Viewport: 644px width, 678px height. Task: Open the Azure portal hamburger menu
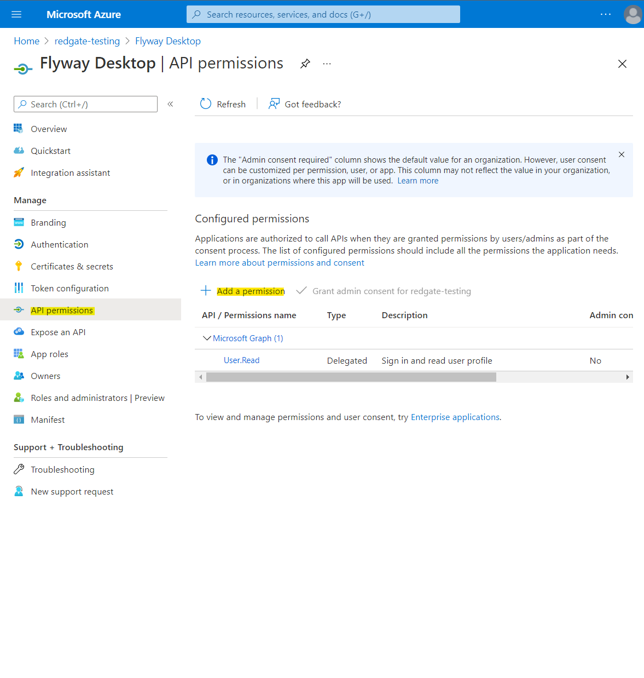tap(16, 14)
